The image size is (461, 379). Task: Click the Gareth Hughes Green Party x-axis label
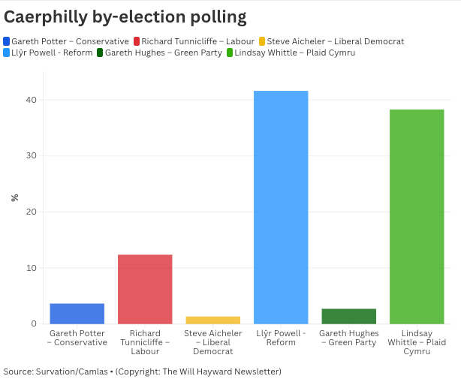pyautogui.click(x=348, y=338)
